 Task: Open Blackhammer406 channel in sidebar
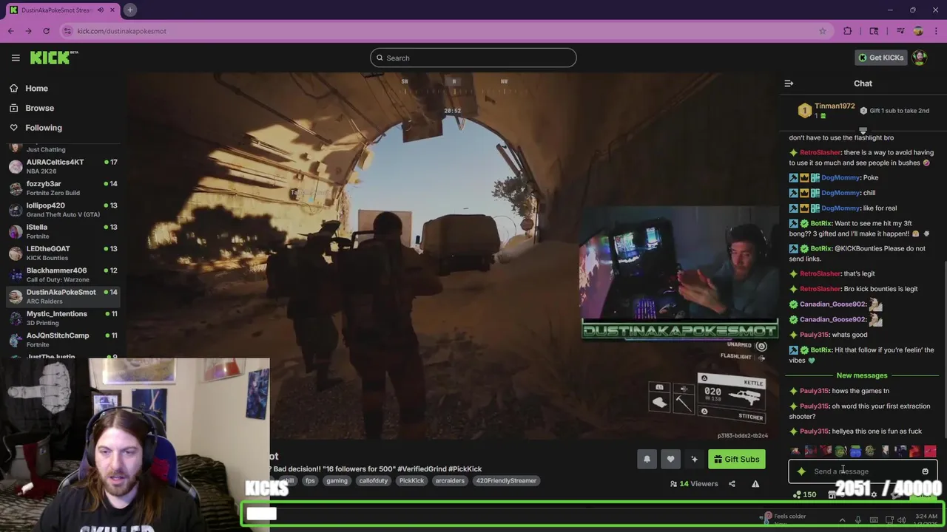coord(62,275)
